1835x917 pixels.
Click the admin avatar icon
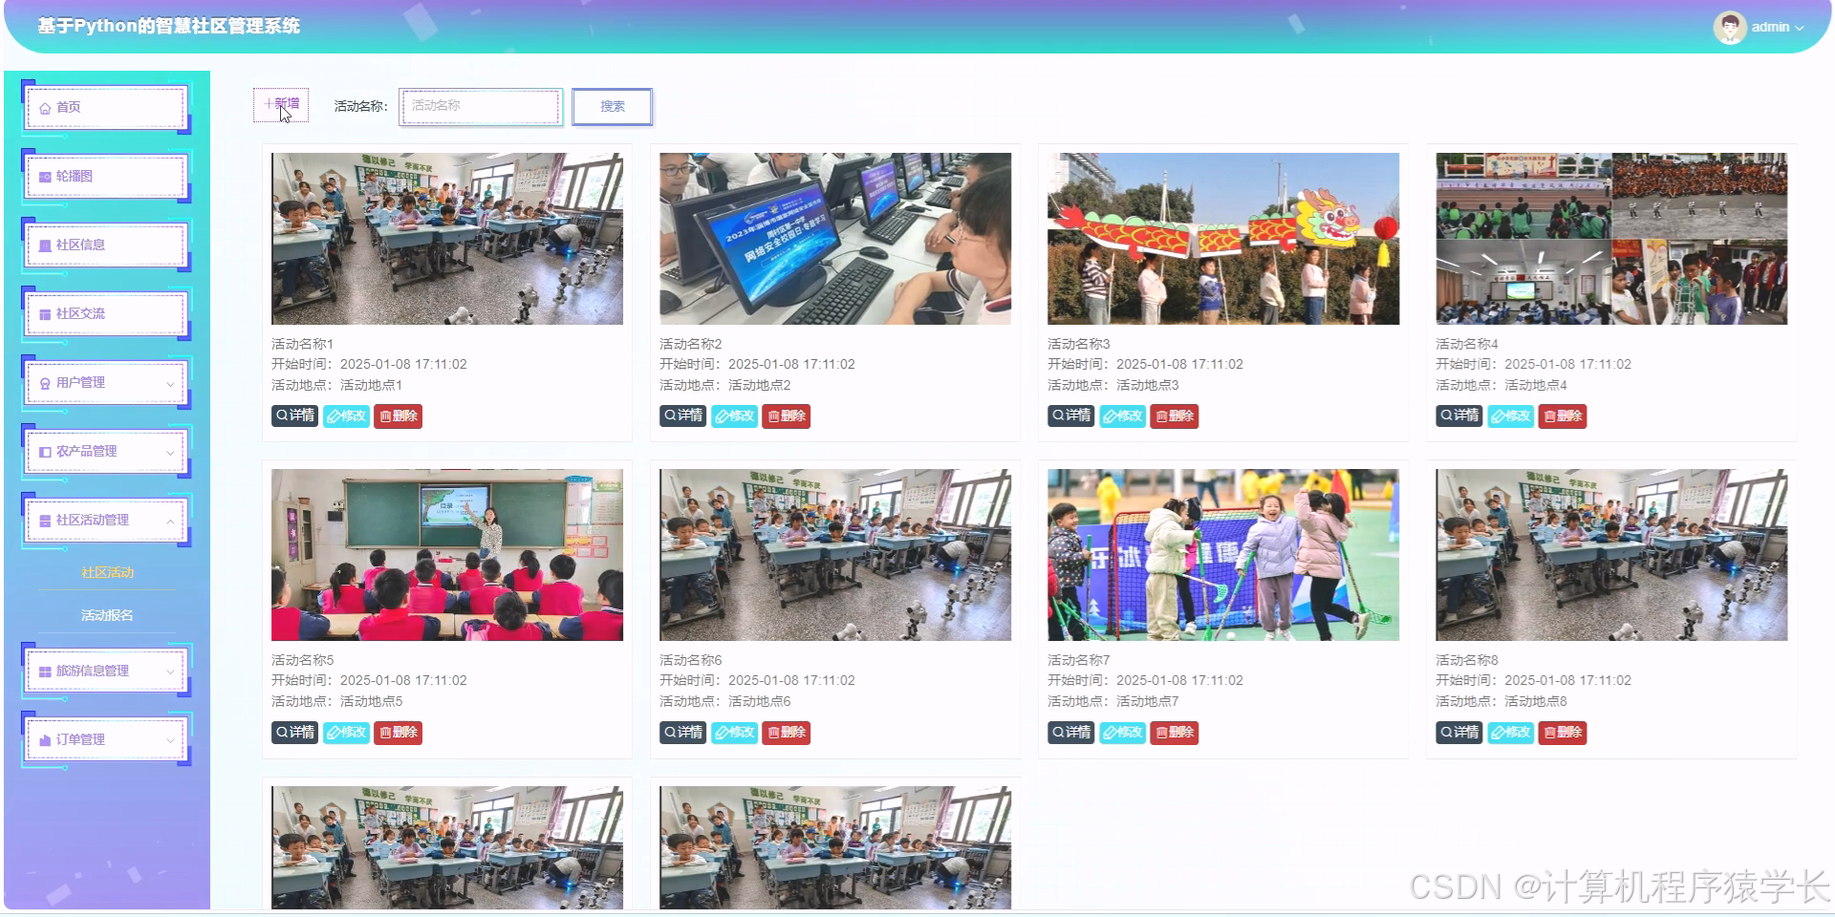pyautogui.click(x=1730, y=28)
